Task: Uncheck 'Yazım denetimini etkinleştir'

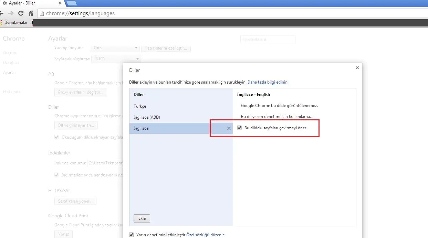Action: tap(131, 235)
